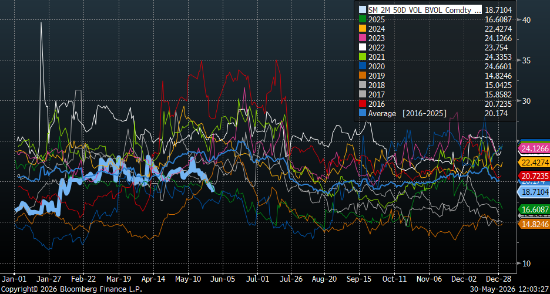Image resolution: width=550 pixels, height=294 pixels.
Task: Click the pink 2023 legend swatch
Action: (x=361, y=38)
